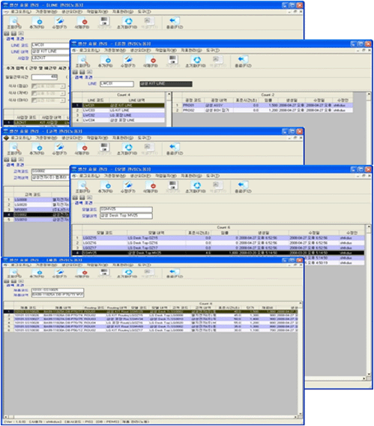Open data management (G) menu in model window

point(191,176)
